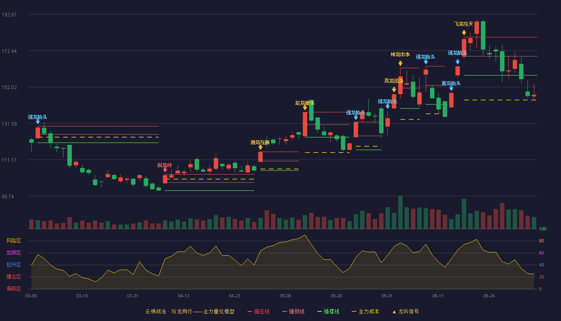
Task: Click the 风险区 zone label
Action: pos(14,241)
